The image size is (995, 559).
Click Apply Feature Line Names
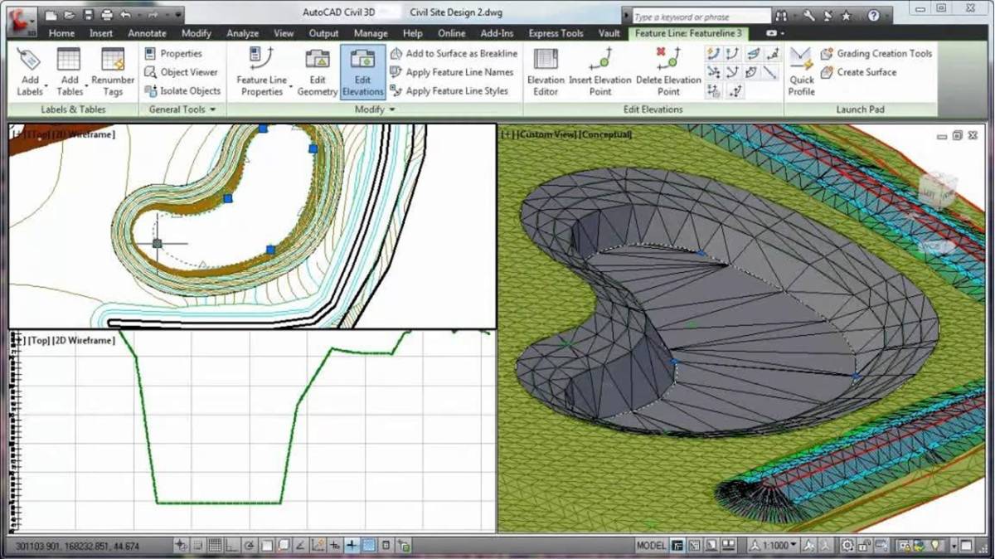(459, 72)
